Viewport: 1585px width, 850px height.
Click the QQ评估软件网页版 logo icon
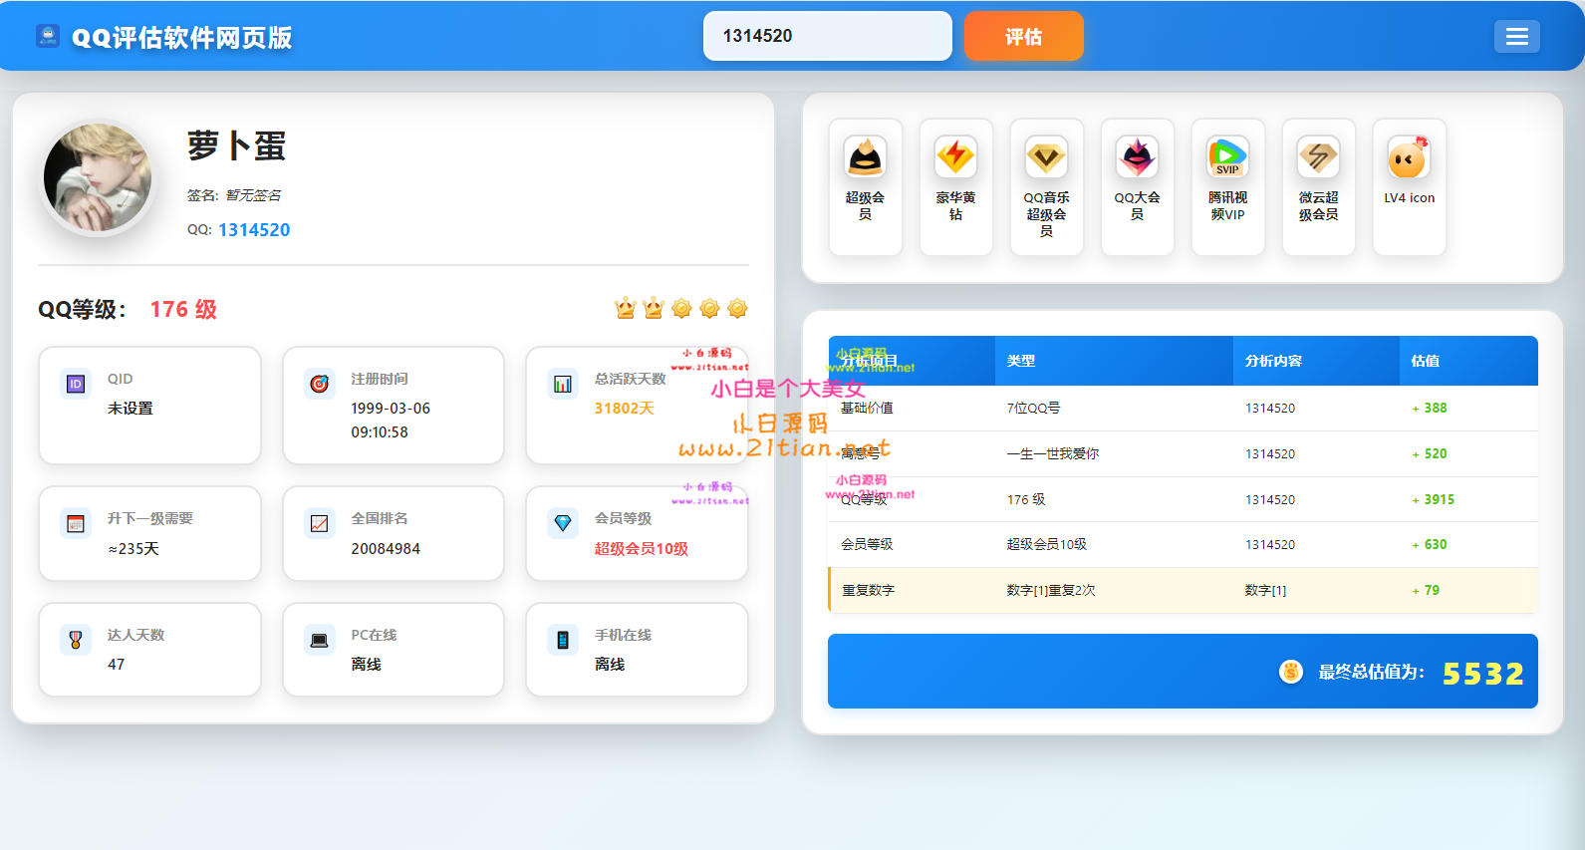click(x=48, y=37)
